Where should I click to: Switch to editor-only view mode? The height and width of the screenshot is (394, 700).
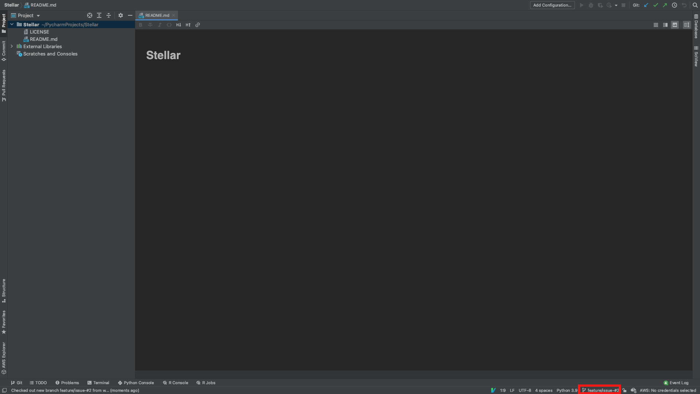656,25
